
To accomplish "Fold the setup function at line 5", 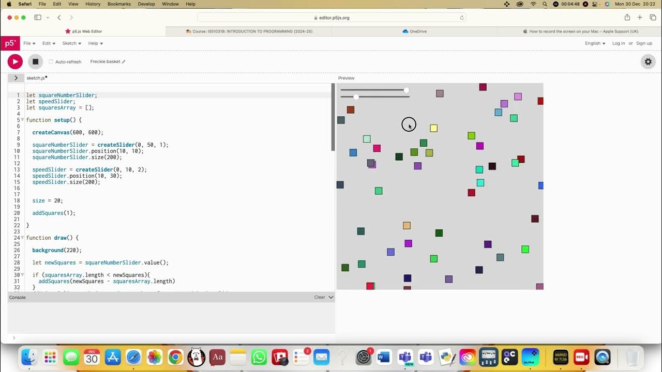I will (22, 120).
